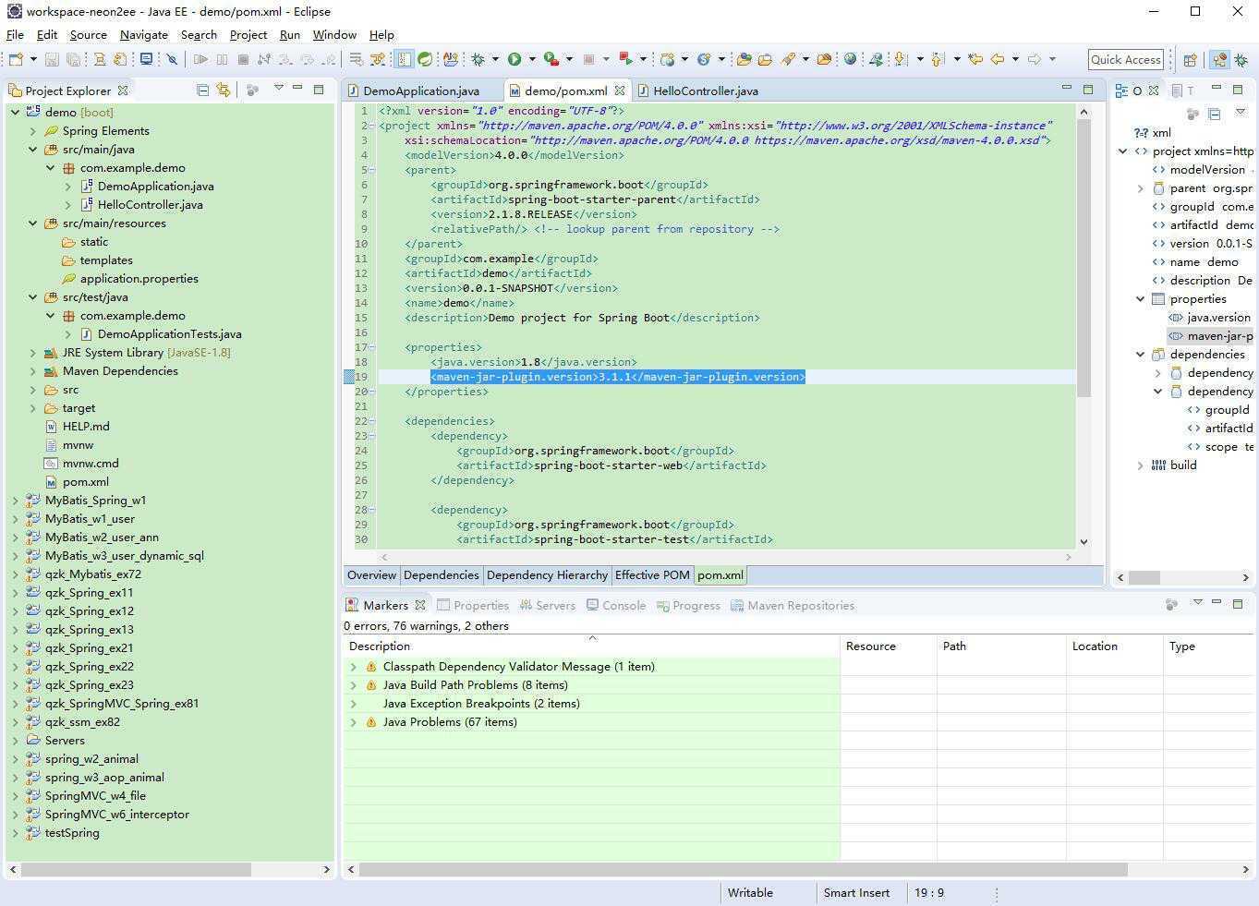Click the Open Perspective icon
The width and height of the screenshot is (1259, 906).
(x=1190, y=59)
